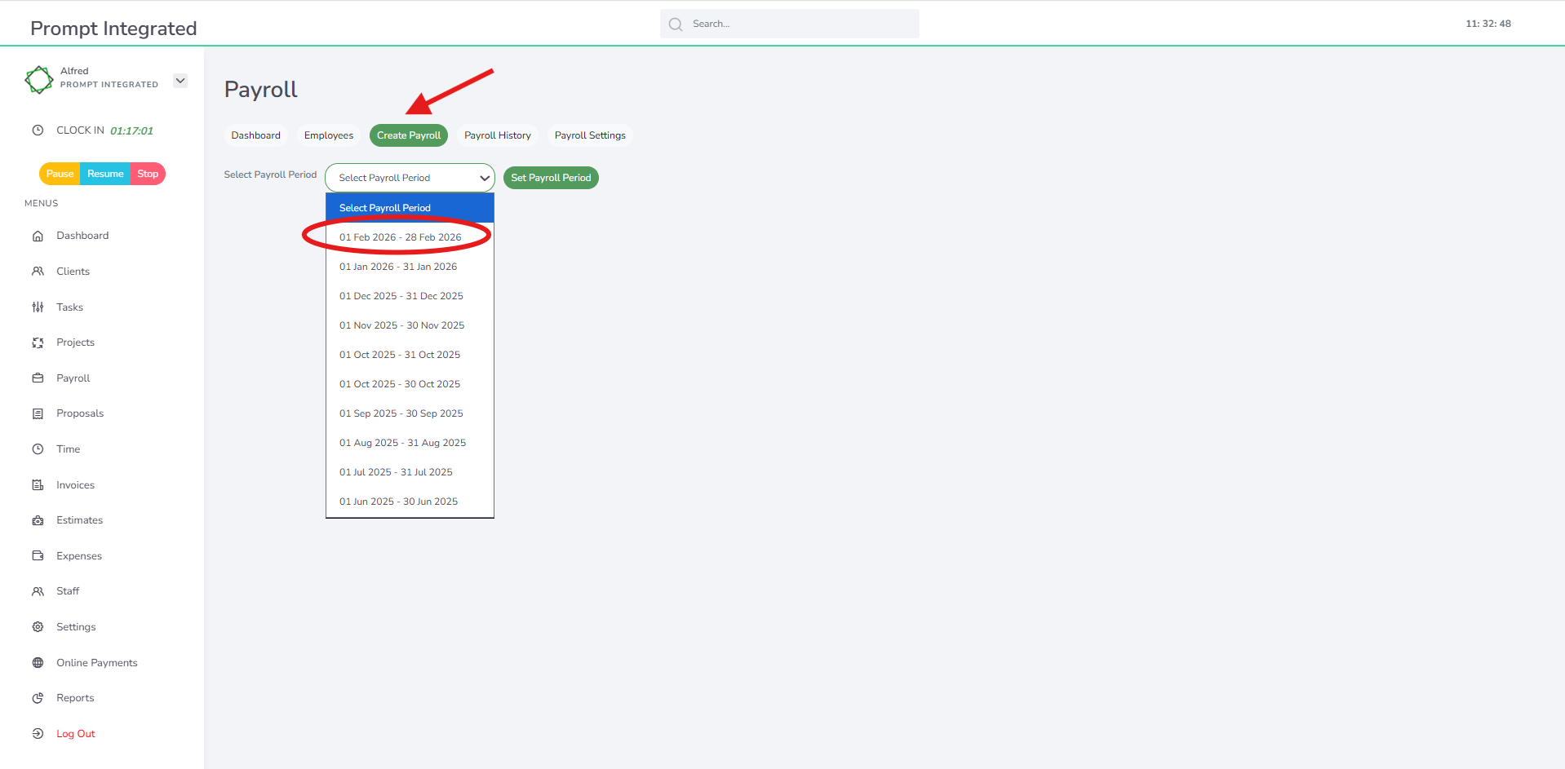This screenshot has height=769, width=1565.
Task: Click the Dashboard home icon in sidebar
Action: click(x=38, y=236)
